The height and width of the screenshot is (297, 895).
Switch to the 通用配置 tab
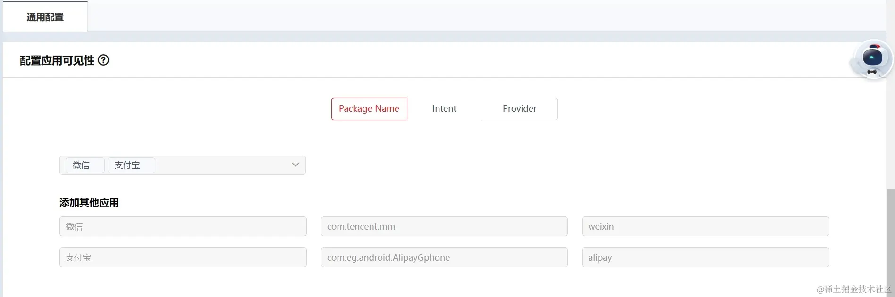pos(45,17)
